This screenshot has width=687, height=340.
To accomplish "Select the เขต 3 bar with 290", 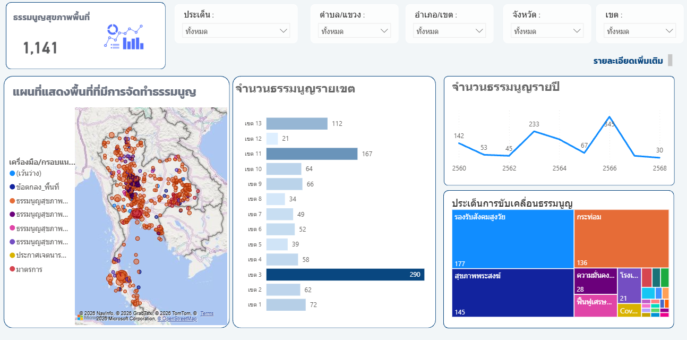I will (x=345, y=275).
